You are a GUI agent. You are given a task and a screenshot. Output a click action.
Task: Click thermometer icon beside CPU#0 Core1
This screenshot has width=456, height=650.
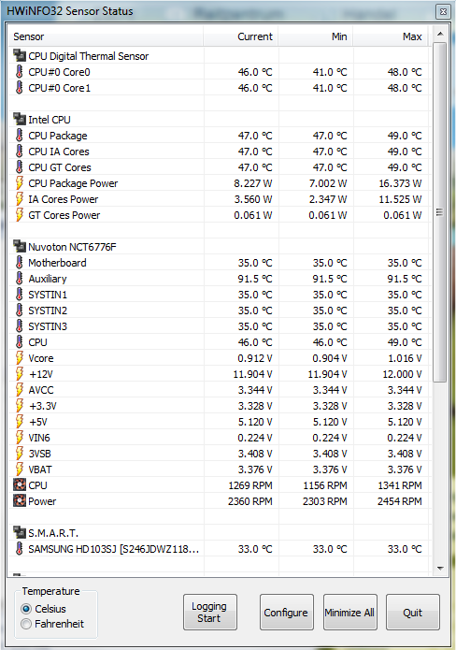(x=19, y=88)
